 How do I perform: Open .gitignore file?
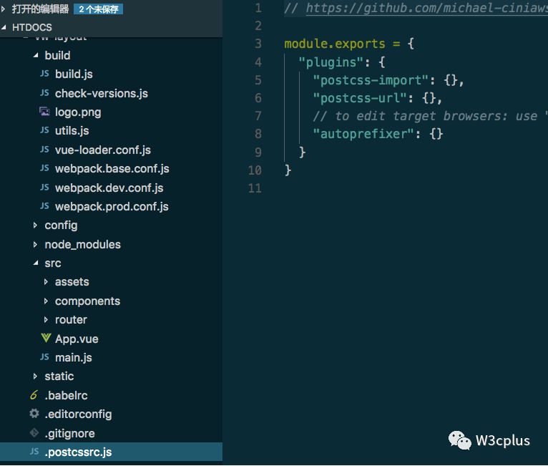69,434
